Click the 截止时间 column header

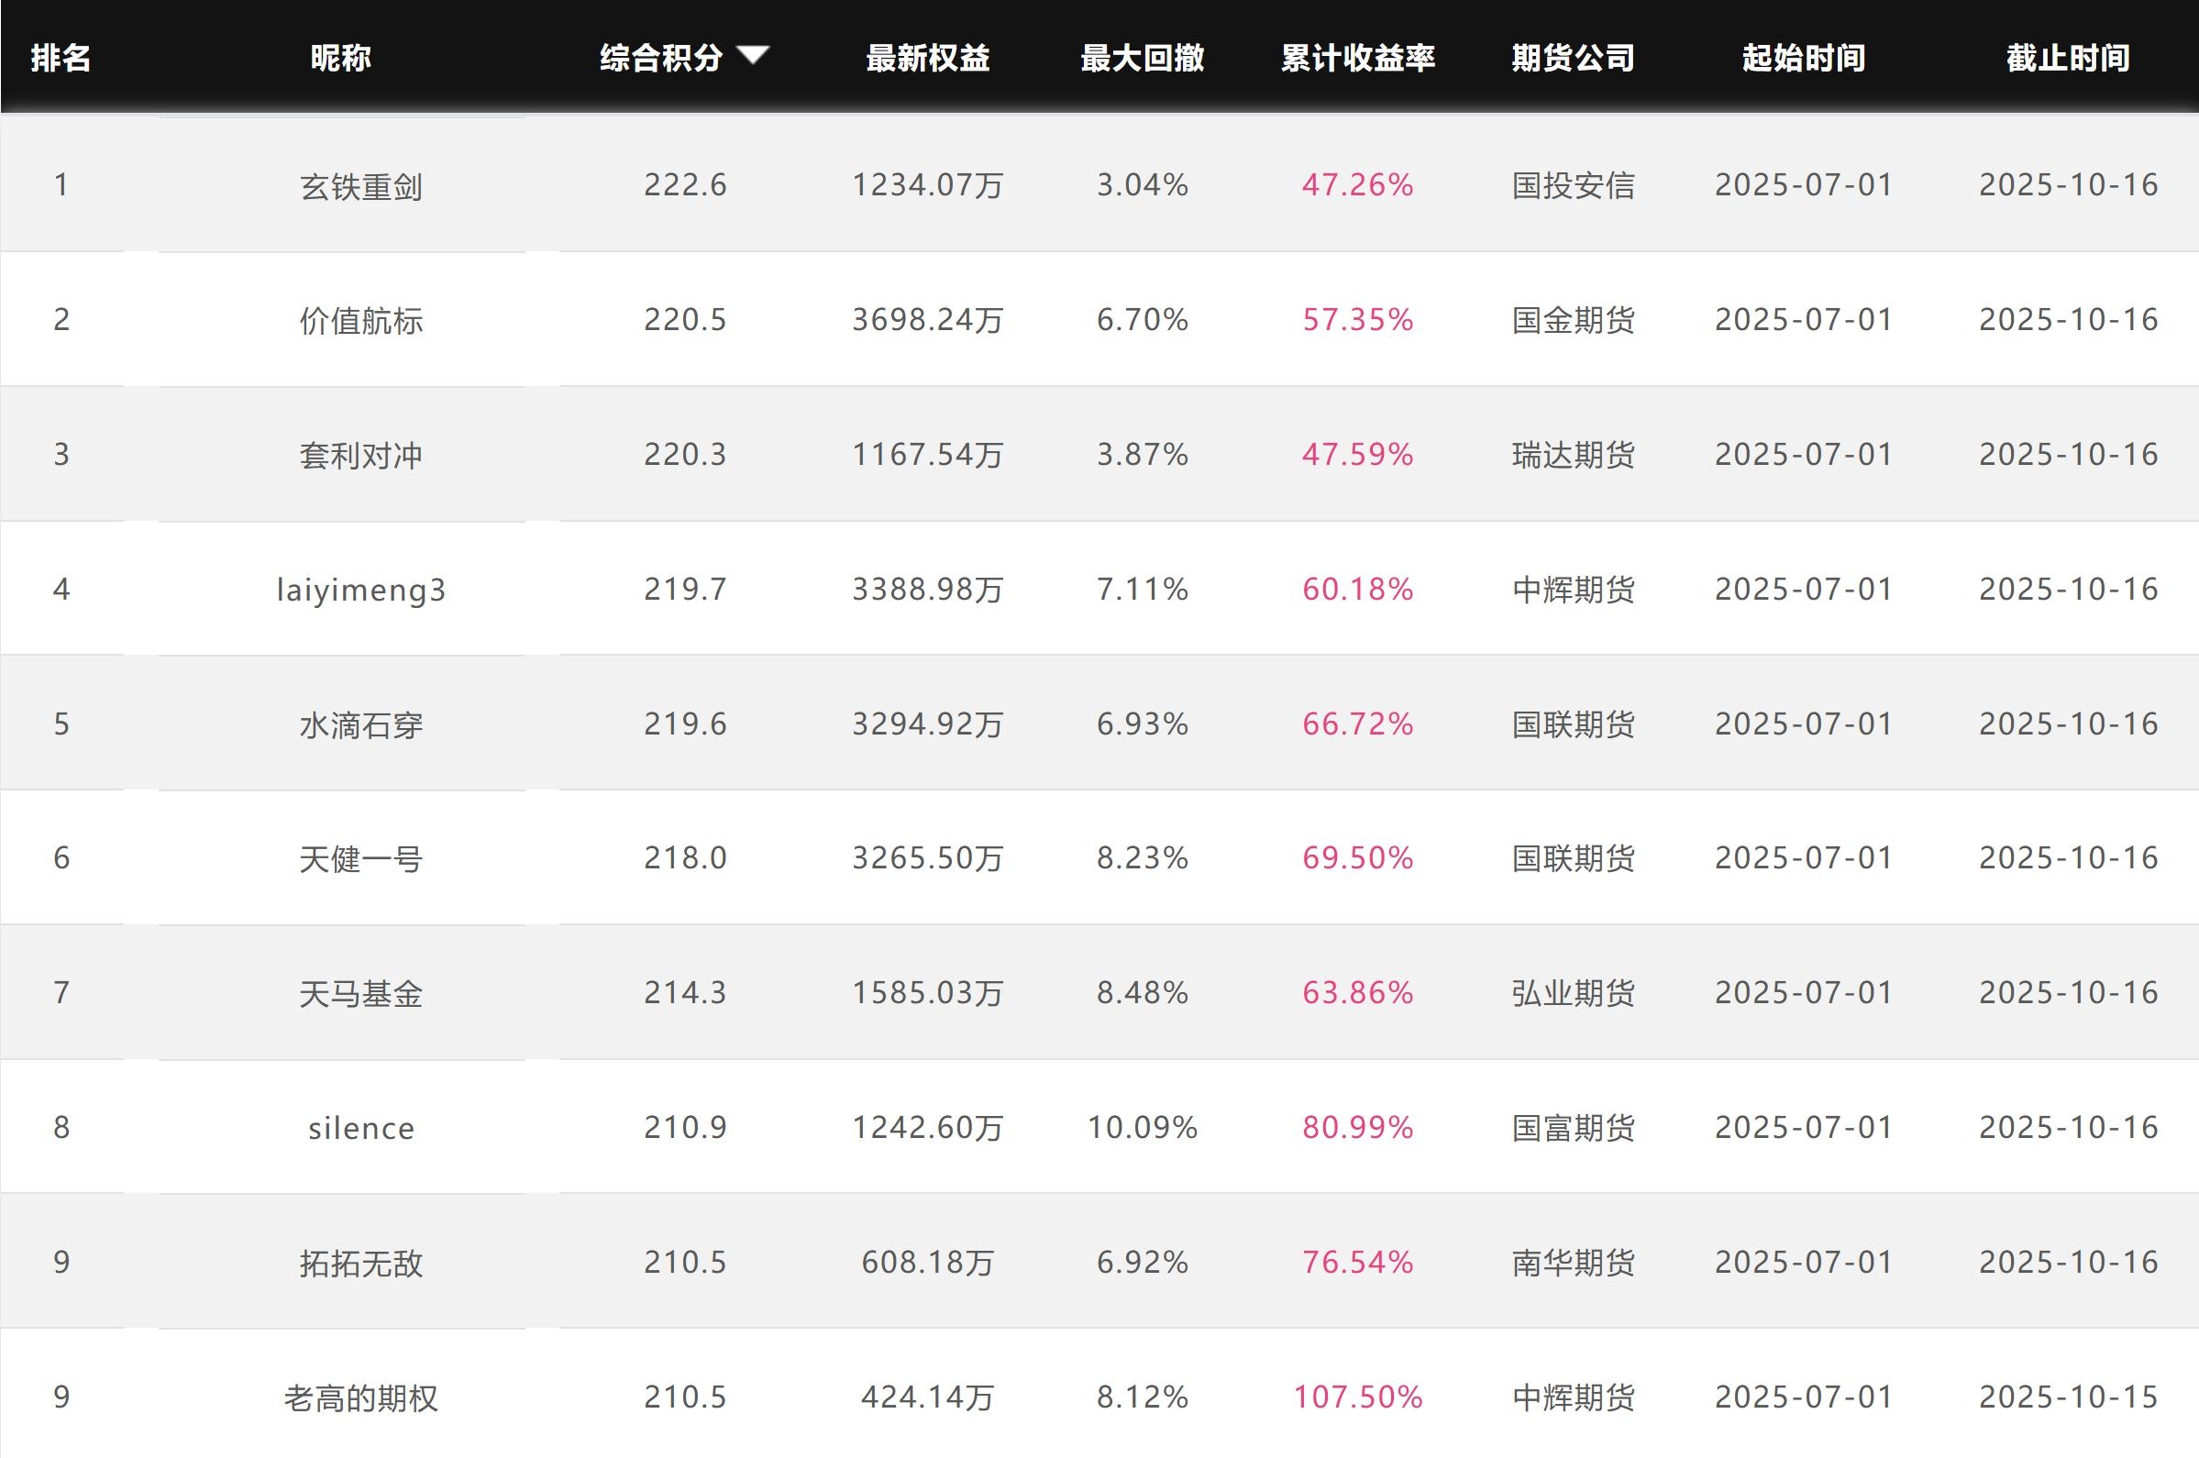pos(2067,59)
